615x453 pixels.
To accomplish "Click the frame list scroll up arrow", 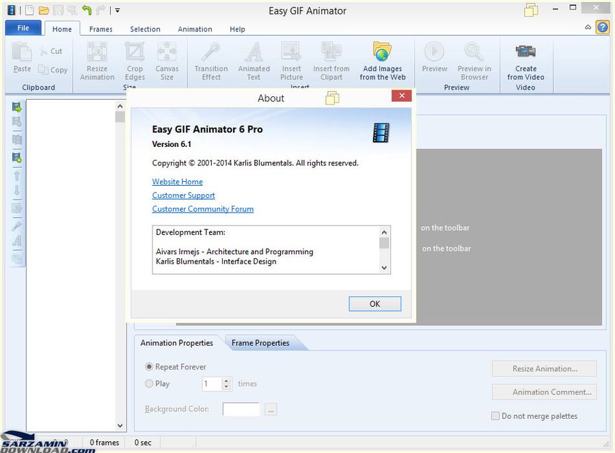I will (x=120, y=106).
